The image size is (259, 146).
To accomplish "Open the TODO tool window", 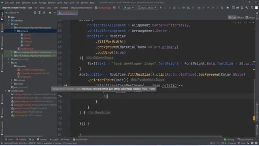I will 9,140.
